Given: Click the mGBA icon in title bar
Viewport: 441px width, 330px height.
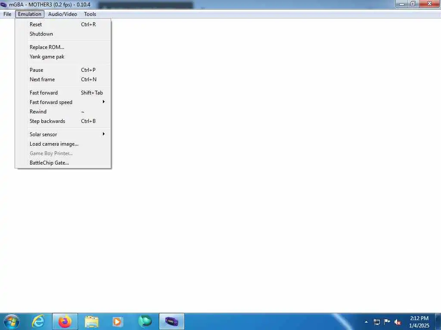Looking at the screenshot, I should (3, 4).
